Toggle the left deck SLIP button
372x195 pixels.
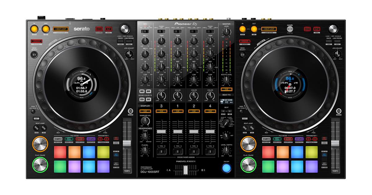pyautogui.click(x=108, y=29)
